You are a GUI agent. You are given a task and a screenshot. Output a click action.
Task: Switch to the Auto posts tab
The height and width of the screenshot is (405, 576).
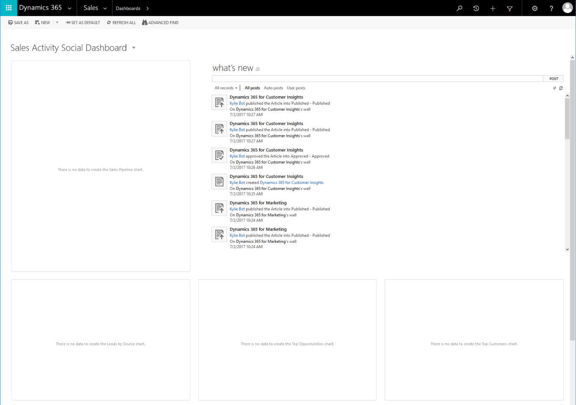click(x=273, y=88)
